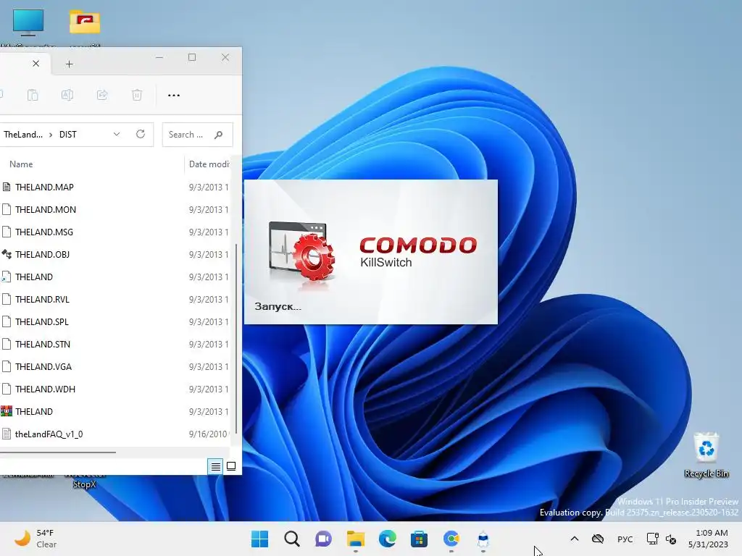Image resolution: width=742 pixels, height=556 pixels.
Task: Click the WinRAR archive icon of THELAND
Action: point(6,411)
